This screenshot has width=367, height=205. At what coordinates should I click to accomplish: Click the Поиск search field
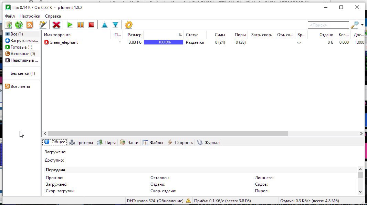click(x=328, y=25)
